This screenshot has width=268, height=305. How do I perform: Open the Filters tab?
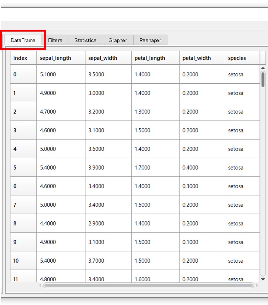pyautogui.click(x=55, y=40)
